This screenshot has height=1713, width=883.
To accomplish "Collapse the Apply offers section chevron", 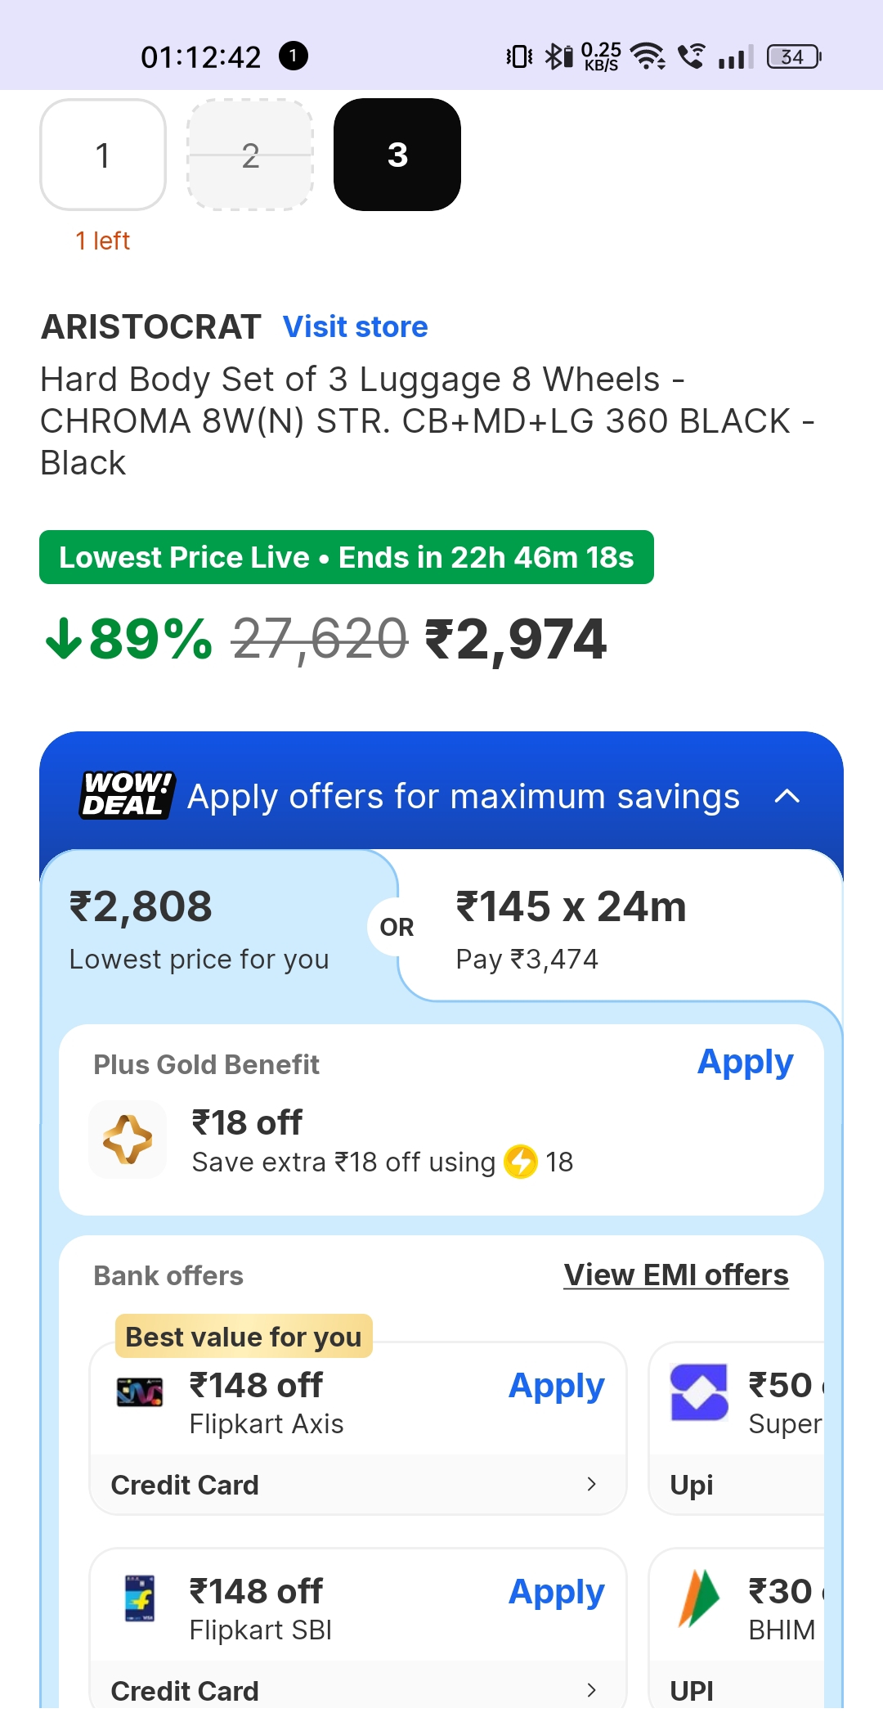I will (x=787, y=796).
